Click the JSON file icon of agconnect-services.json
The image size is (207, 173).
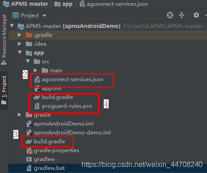[x=37, y=79]
